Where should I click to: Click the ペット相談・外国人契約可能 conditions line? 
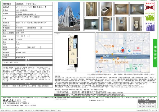pyautogui.click(x=26, y=86)
